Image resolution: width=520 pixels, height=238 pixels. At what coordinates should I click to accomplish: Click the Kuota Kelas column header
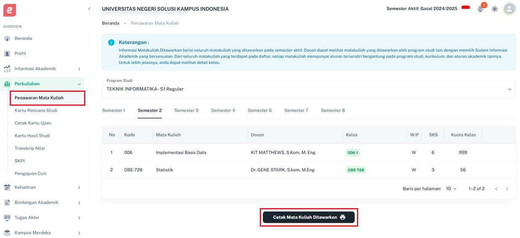pos(463,135)
